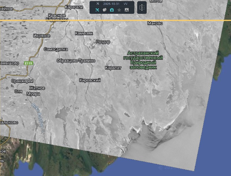The image size is (231, 176).
Task: Open the split-screen compare tool
Action: click(x=141, y=7)
